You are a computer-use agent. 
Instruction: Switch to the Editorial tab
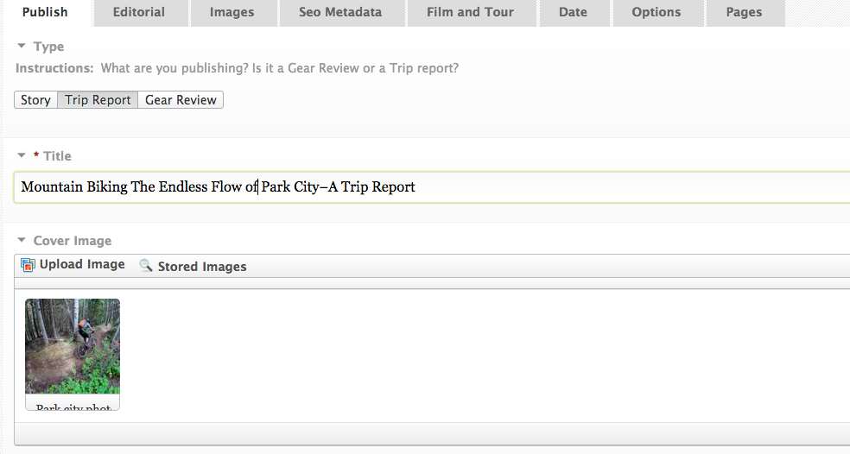pyautogui.click(x=139, y=12)
